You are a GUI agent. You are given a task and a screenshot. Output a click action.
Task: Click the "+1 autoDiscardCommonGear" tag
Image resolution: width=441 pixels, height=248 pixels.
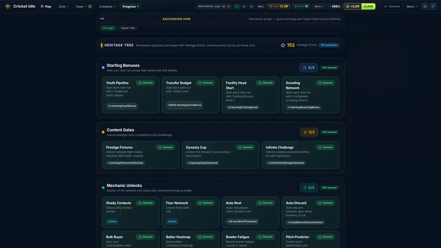pyautogui.click(x=305, y=222)
